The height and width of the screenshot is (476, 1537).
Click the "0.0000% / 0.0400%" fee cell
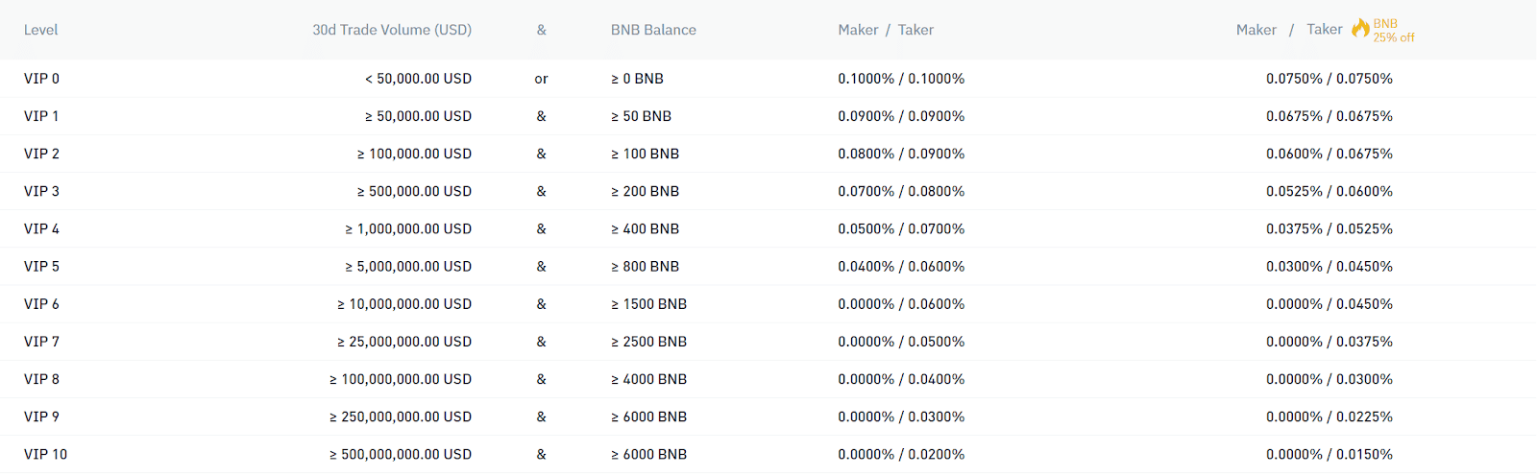pos(901,378)
